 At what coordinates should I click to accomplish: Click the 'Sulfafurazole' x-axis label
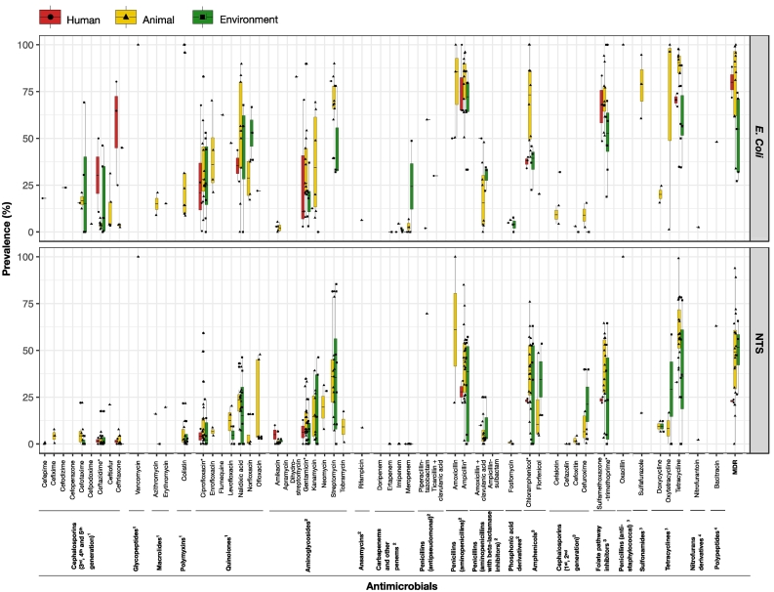[x=641, y=478]
